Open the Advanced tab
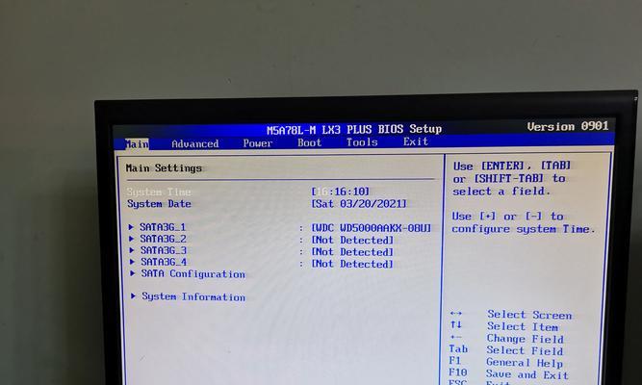 coord(194,143)
